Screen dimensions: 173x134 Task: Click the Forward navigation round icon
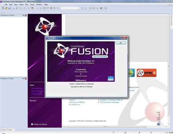pyautogui.click(x=40, y=8)
